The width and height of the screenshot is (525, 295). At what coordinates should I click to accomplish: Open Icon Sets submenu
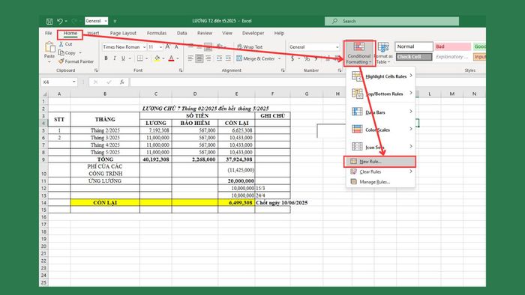(381, 147)
